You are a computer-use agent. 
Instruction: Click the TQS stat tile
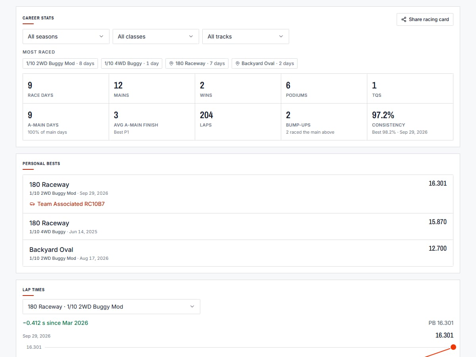(x=410, y=88)
